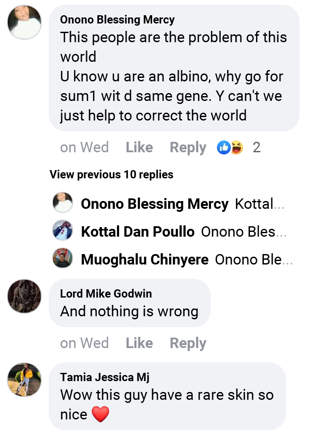Viewport: 313px width, 432px height.
Task: Open the Lord Mike Godwin profile name link
Action: (106, 294)
